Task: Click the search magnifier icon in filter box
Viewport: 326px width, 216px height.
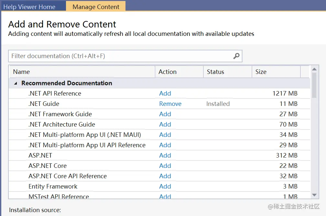Action: 236,56
